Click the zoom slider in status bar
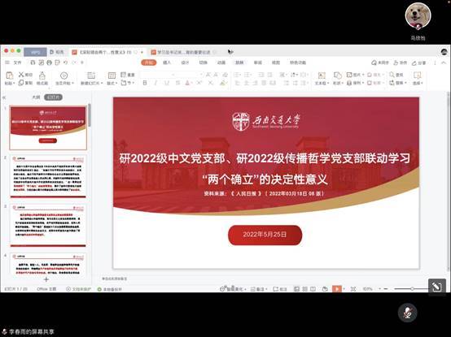 pyautogui.click(x=412, y=288)
